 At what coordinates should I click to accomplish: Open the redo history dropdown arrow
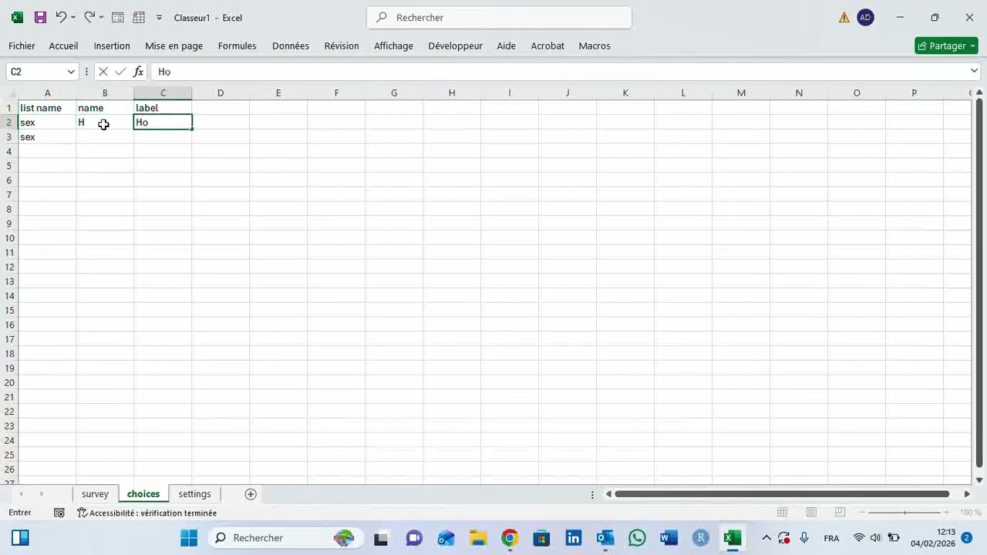coord(101,17)
